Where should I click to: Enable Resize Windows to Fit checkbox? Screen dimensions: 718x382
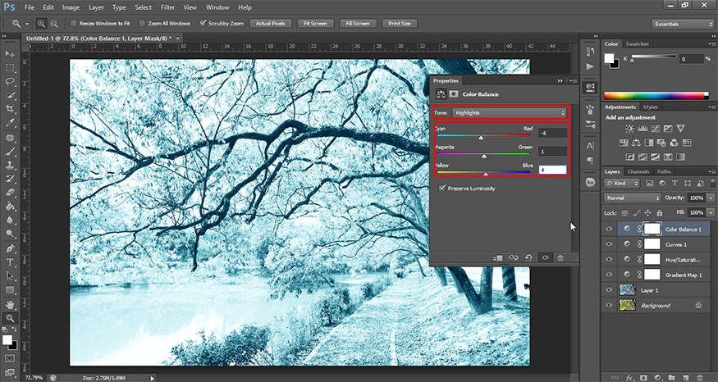coord(73,23)
